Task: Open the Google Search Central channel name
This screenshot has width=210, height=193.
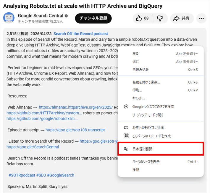Action: (x=41, y=16)
